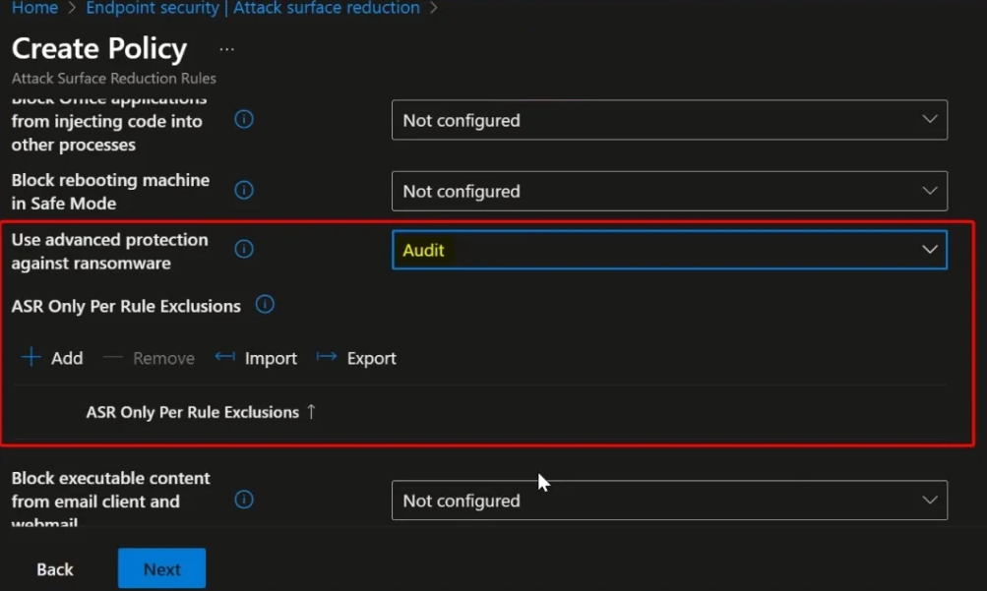Click 'ASR Only Per Rule Exclusions' section label
Viewport: 987px width, 591px height.
click(x=126, y=306)
